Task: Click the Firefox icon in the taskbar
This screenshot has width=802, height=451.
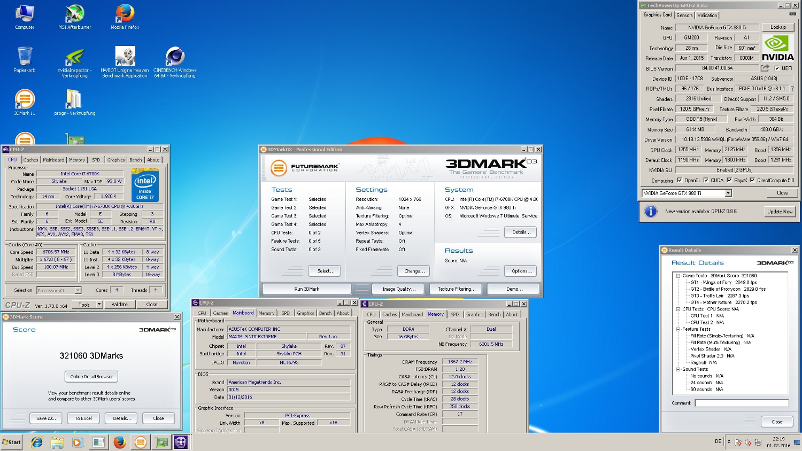Action: click(119, 442)
